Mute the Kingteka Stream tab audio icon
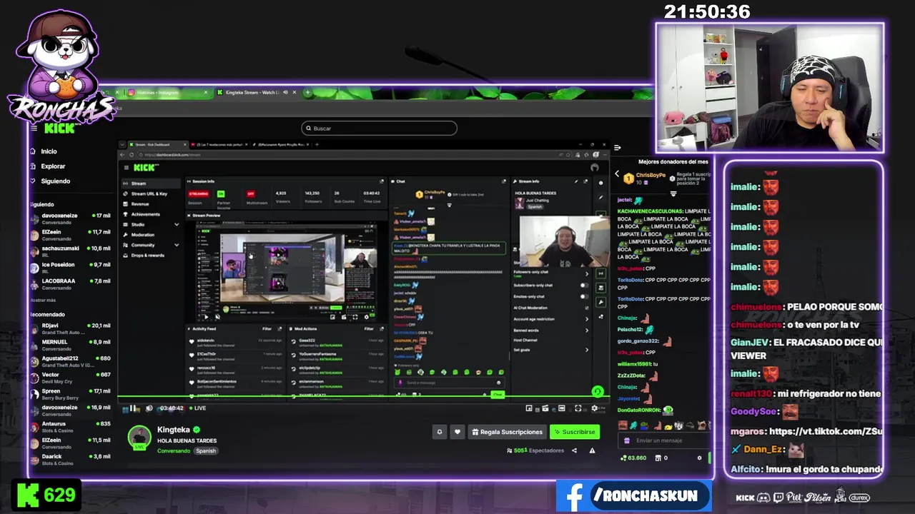 point(285,92)
